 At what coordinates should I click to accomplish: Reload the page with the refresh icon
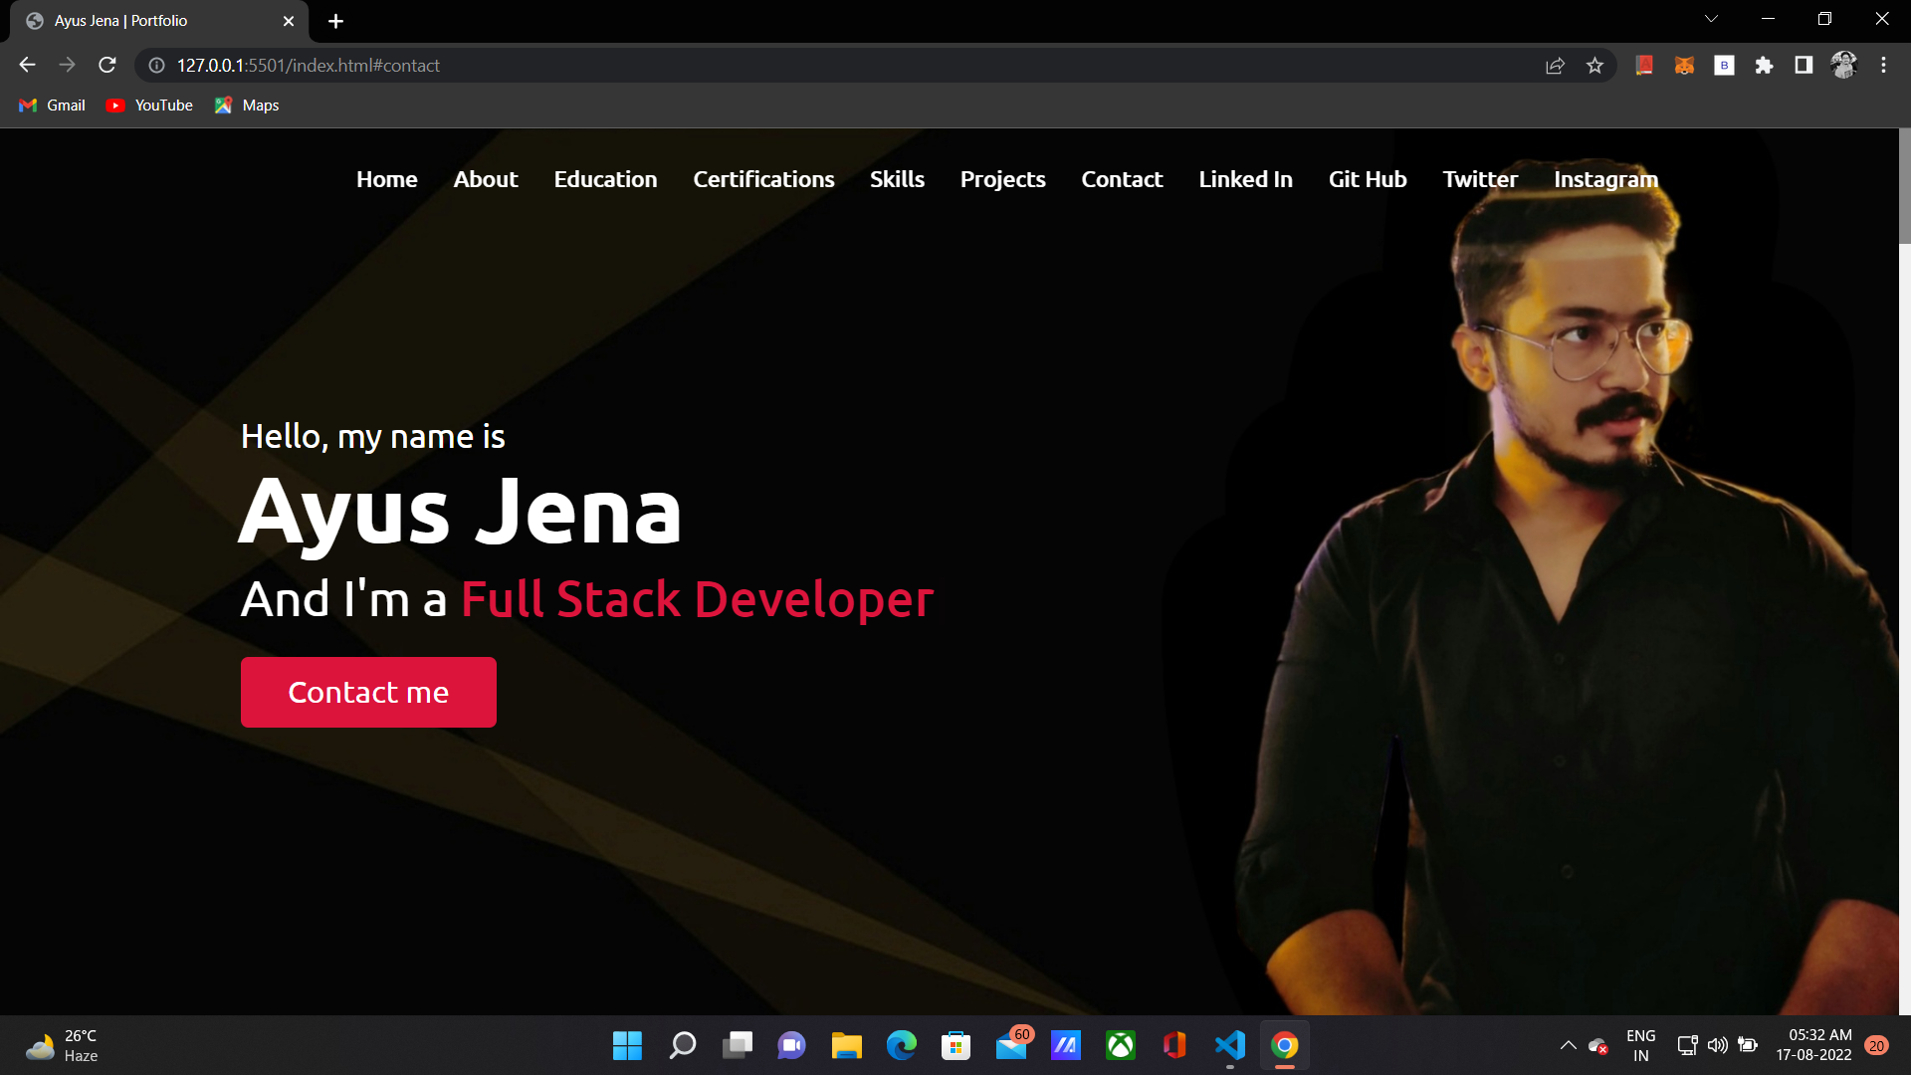pyautogui.click(x=107, y=65)
